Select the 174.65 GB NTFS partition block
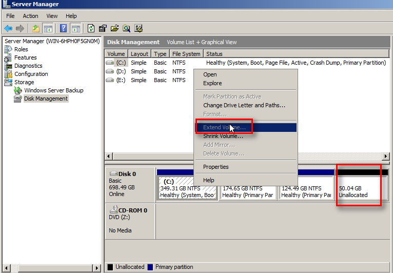Viewport: 393px width, 273px height. click(248, 192)
